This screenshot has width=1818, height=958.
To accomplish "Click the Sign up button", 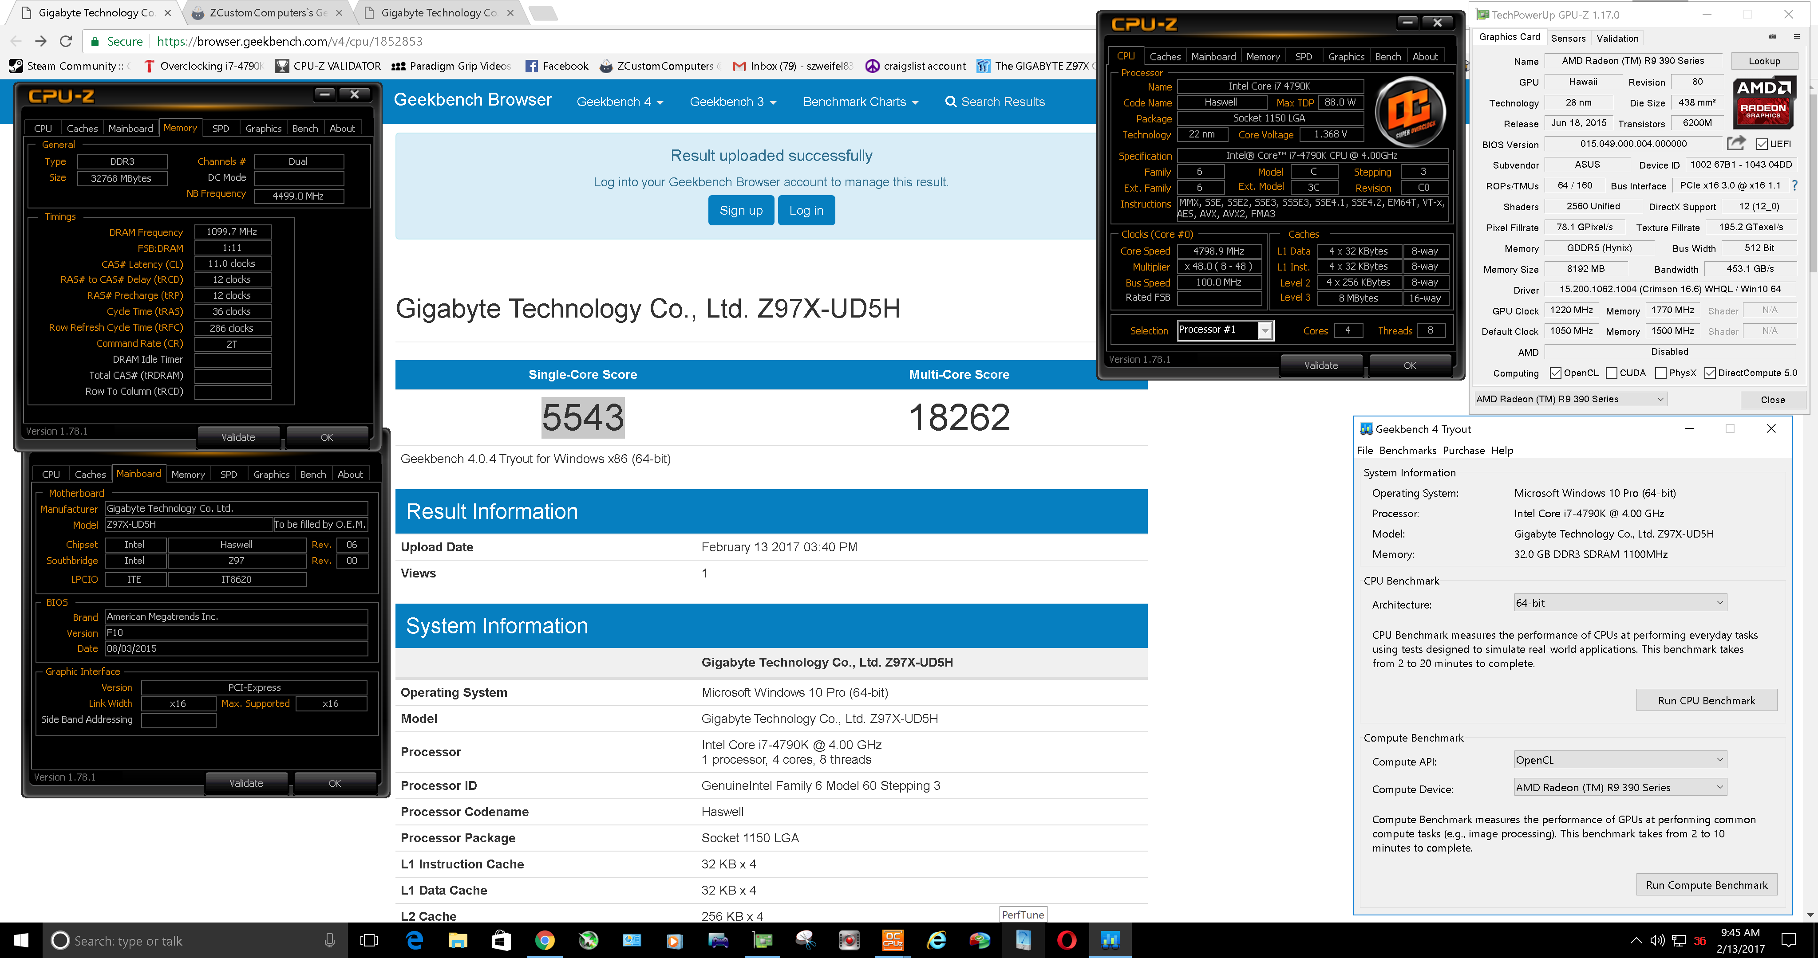I will click(x=740, y=210).
